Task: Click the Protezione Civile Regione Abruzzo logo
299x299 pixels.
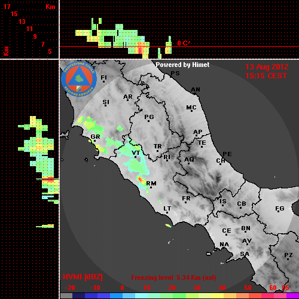Action: click(x=79, y=79)
